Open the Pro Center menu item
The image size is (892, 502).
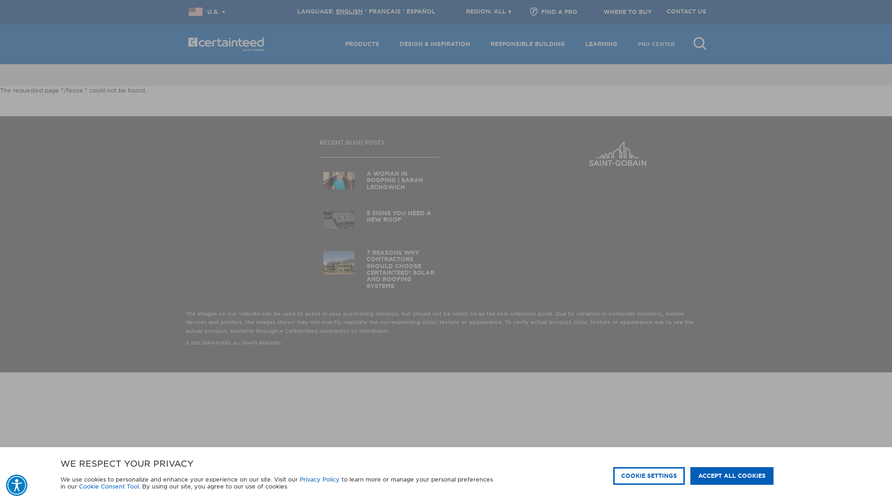(x=656, y=45)
